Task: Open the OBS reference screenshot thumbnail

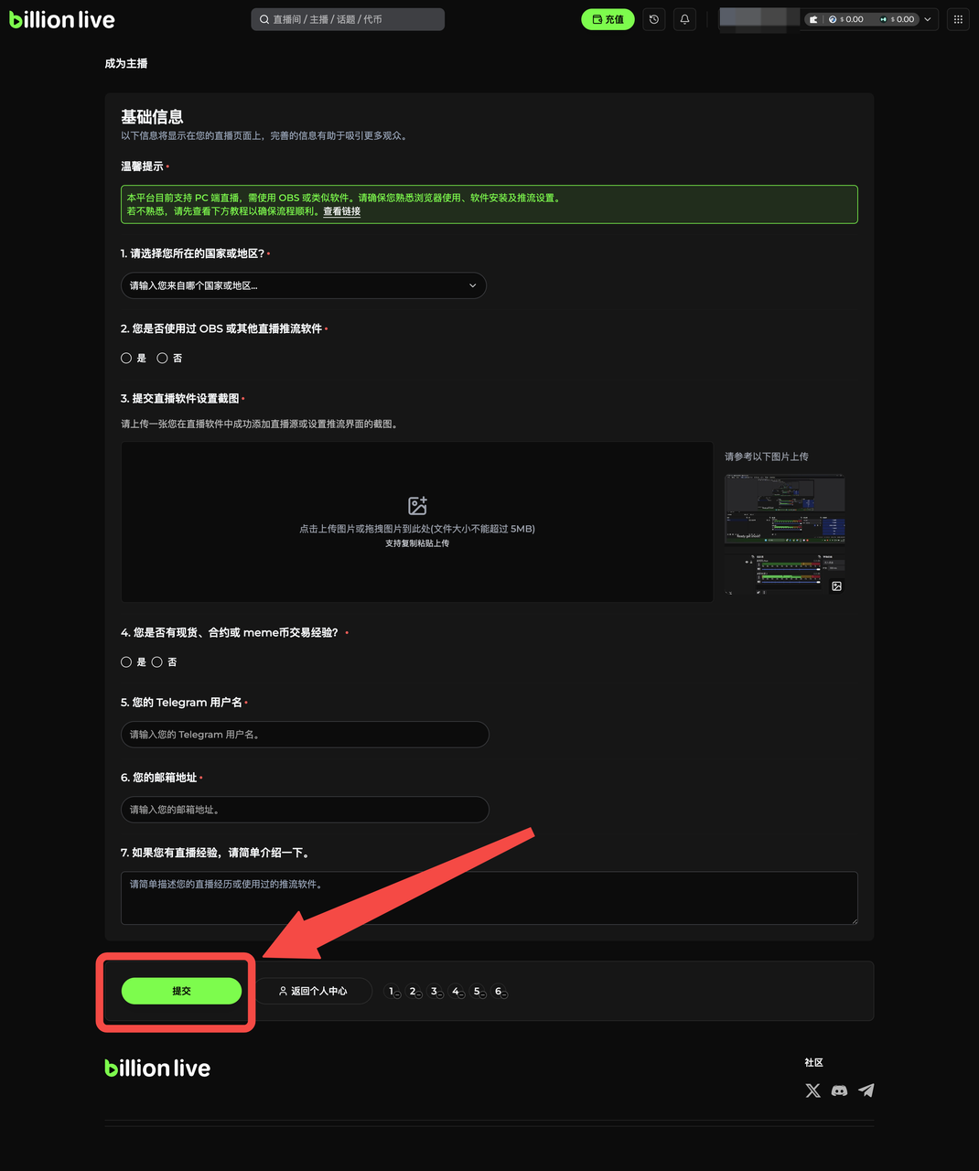Action: (x=784, y=535)
